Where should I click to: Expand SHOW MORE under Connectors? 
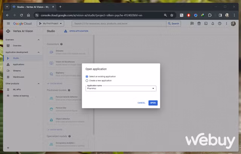(x=55, y=83)
